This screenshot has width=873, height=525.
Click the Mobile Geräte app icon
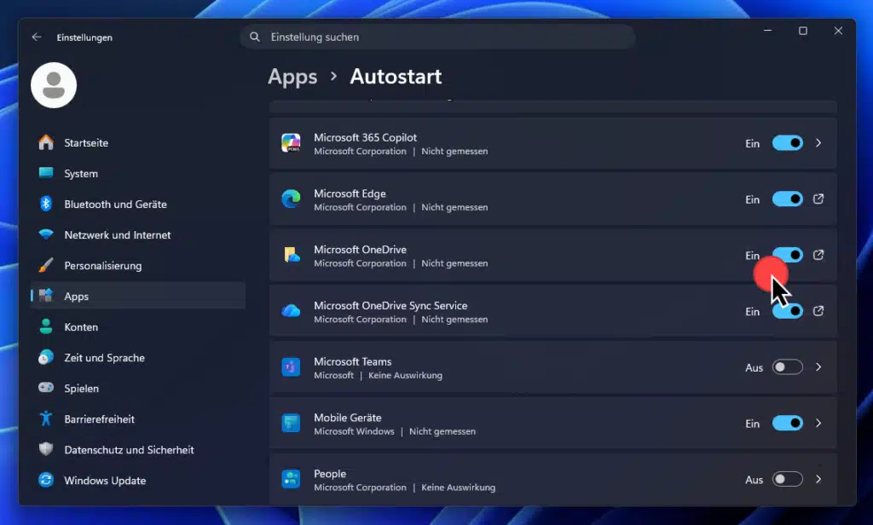(291, 423)
